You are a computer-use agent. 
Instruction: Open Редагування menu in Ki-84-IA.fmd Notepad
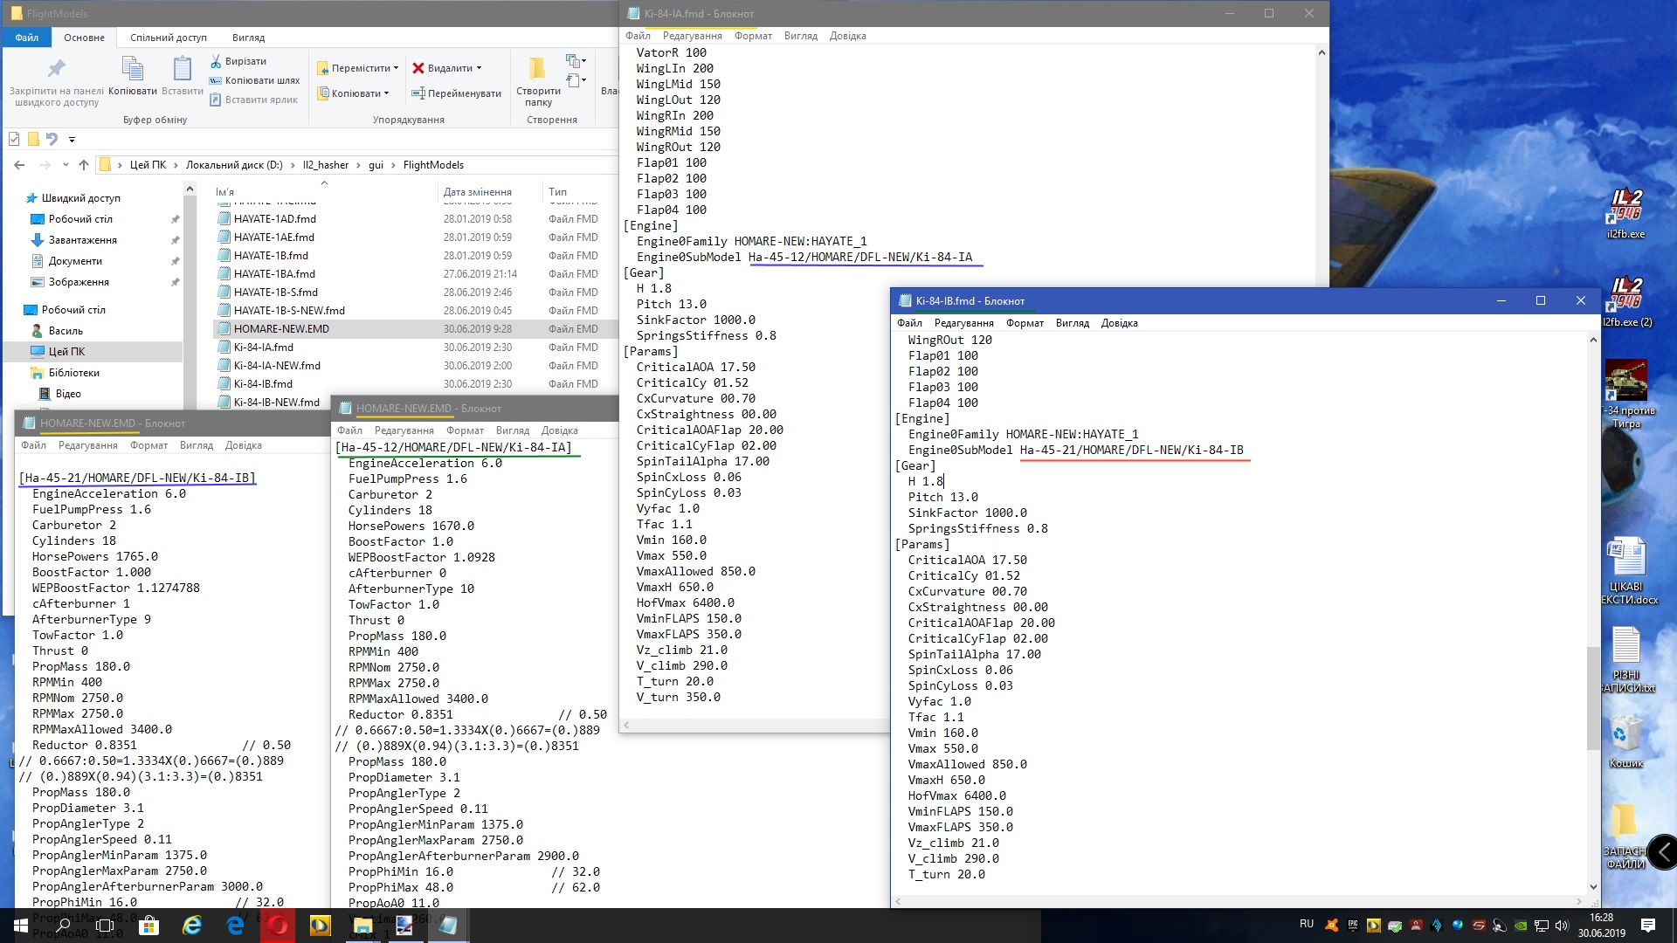click(692, 36)
